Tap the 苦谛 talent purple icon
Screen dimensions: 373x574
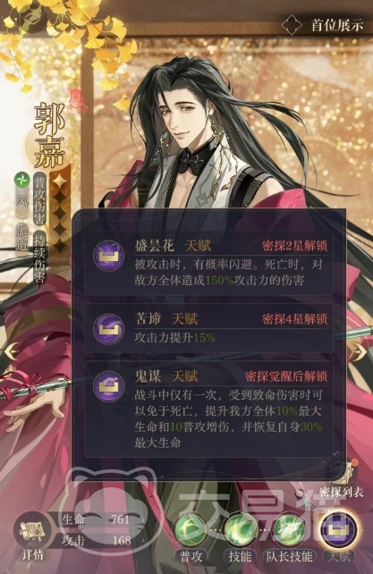pyautogui.click(x=108, y=329)
